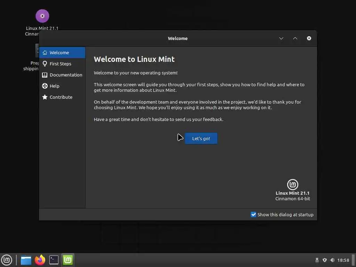
Task: Open the First Steps section
Action: pyautogui.click(x=62, y=64)
